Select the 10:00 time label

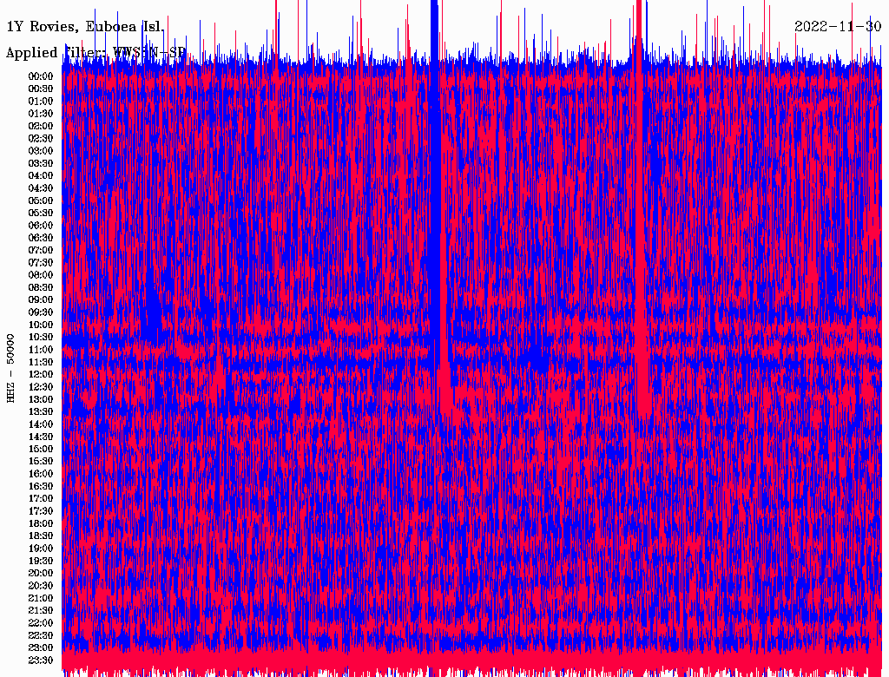pyautogui.click(x=41, y=325)
